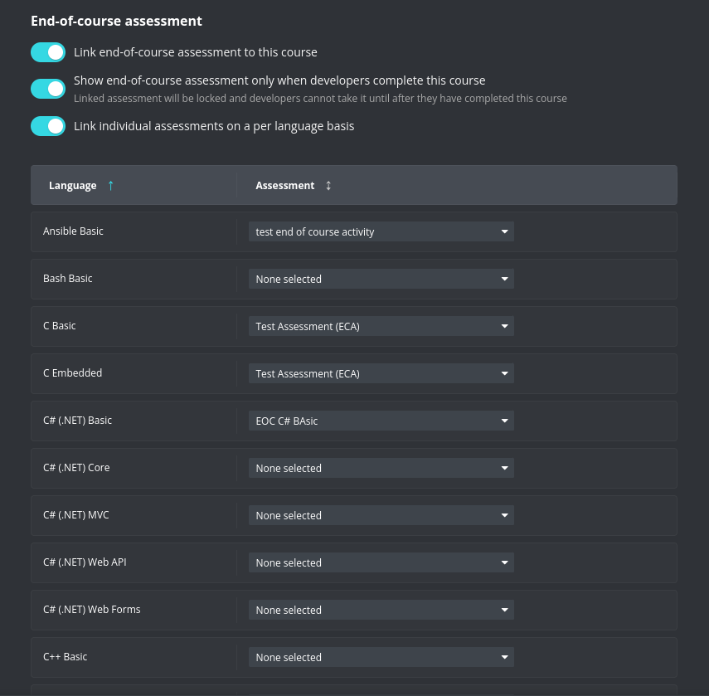
Task: Click the Assessment column sort arrows icon
Action: point(328,186)
